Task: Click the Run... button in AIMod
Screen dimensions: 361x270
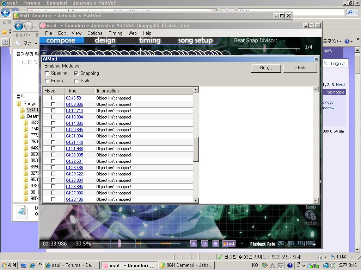Action: pyautogui.click(x=266, y=68)
